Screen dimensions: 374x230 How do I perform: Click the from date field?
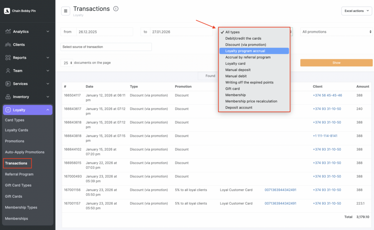[x=104, y=32]
